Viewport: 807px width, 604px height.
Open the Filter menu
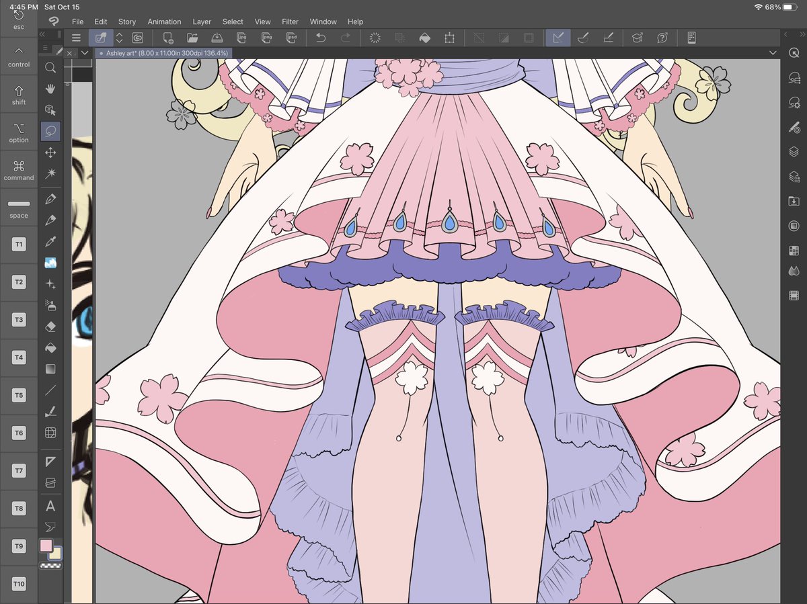pos(290,21)
